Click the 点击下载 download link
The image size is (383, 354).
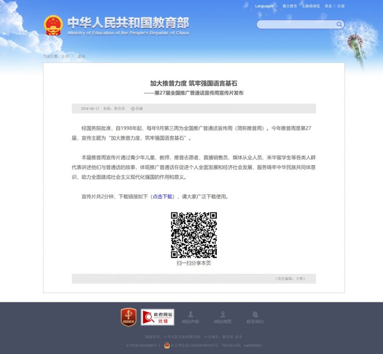pyautogui.click(x=162, y=196)
